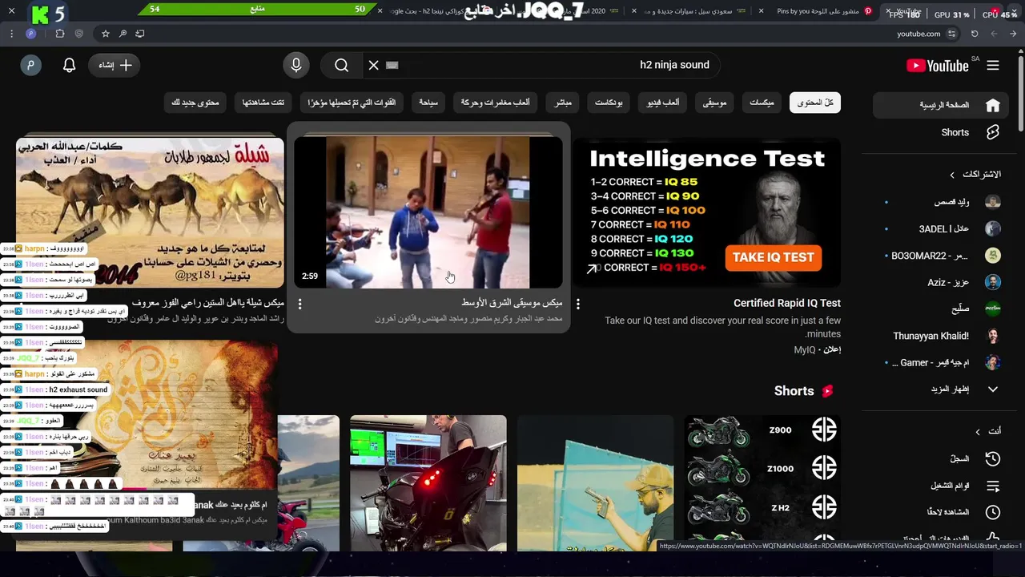Open the Intelligence Test ad thumbnail
The image size is (1025, 577).
pos(707,212)
